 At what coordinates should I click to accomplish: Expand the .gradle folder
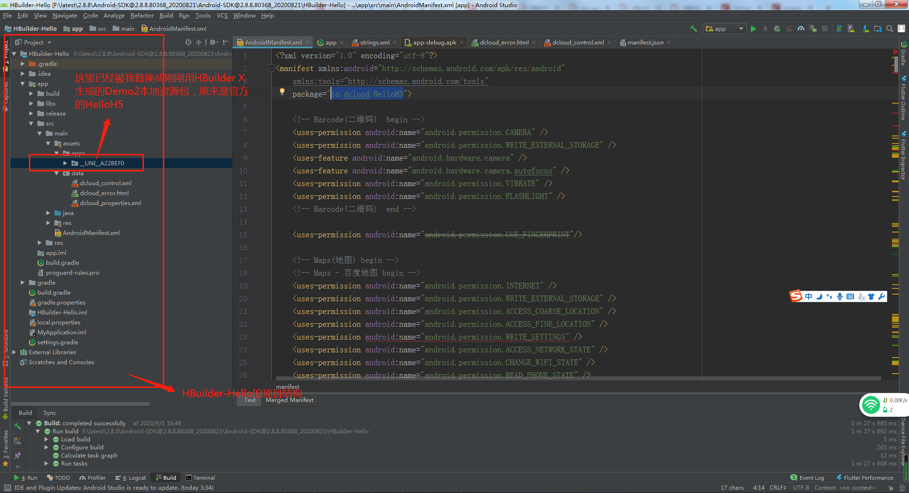click(x=22, y=63)
